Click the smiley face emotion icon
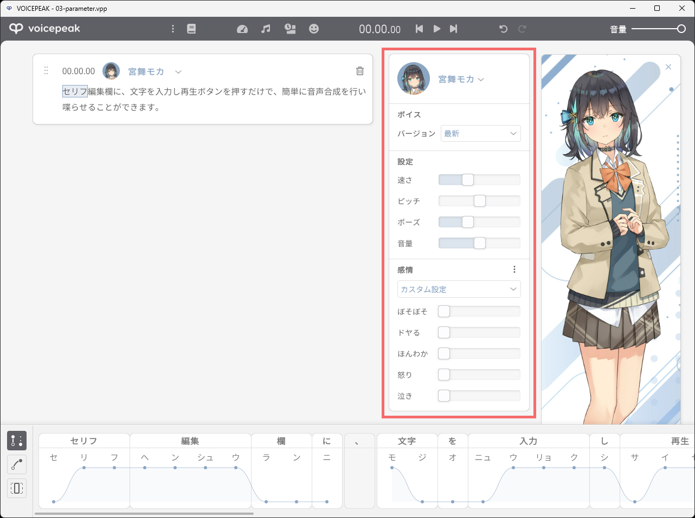 pos(314,29)
